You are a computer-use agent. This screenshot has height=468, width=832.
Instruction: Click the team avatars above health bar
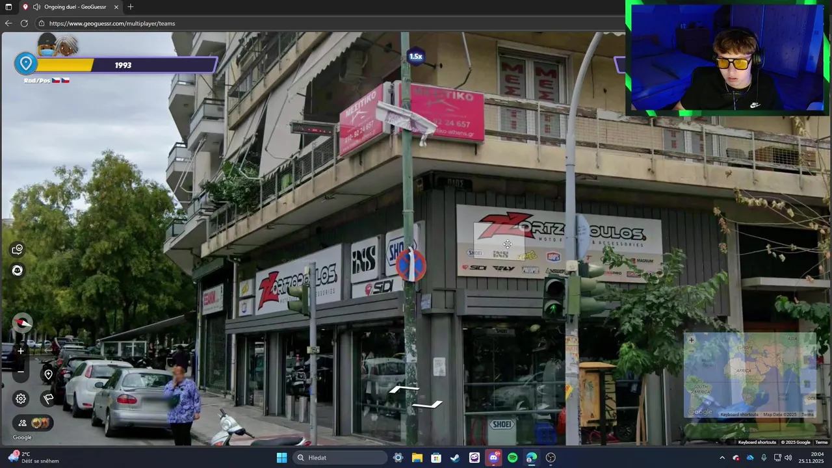[58, 45]
